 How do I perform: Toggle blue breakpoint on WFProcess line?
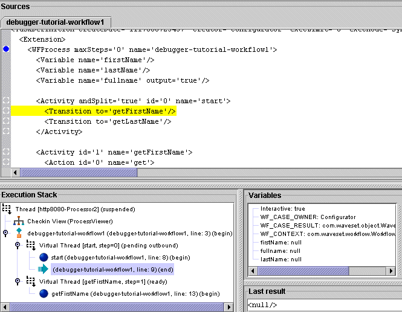tap(6, 49)
